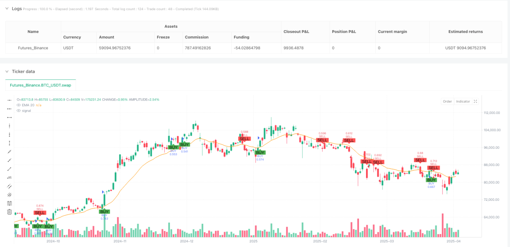Select the price line tool with numbers
Viewport: 510px width, 247px height.
click(9, 177)
